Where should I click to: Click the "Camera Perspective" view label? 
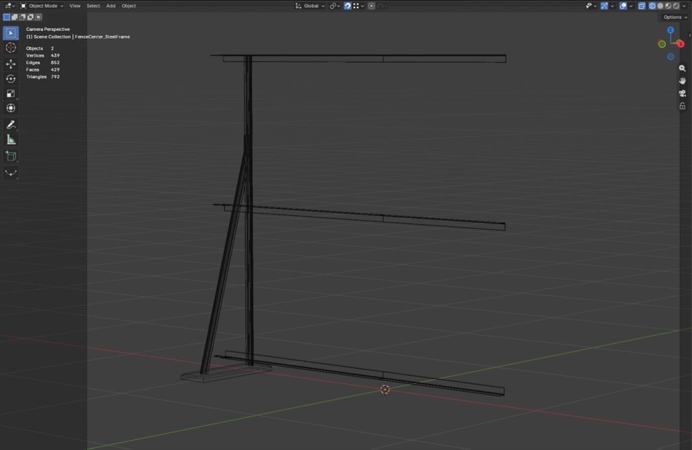click(48, 29)
